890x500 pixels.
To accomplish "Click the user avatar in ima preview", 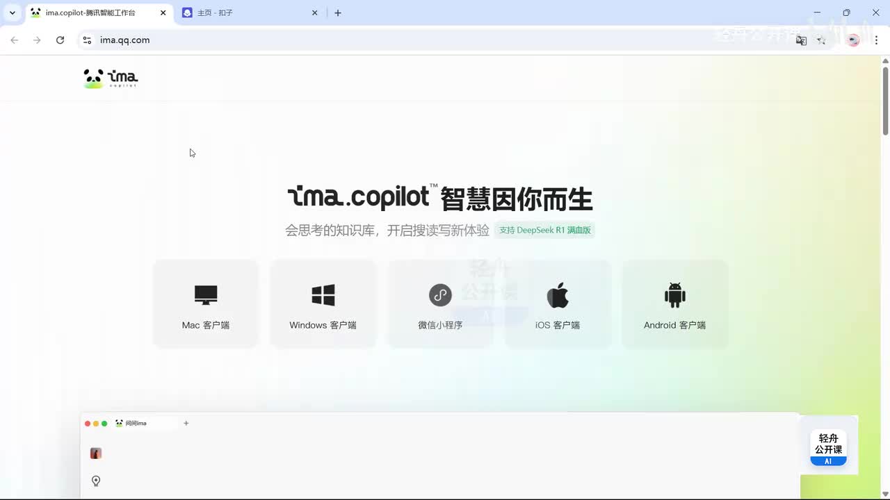I will [x=96, y=453].
